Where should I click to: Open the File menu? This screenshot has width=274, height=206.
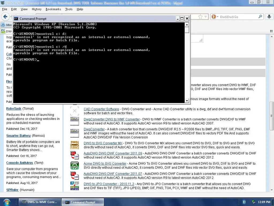(5, 9)
